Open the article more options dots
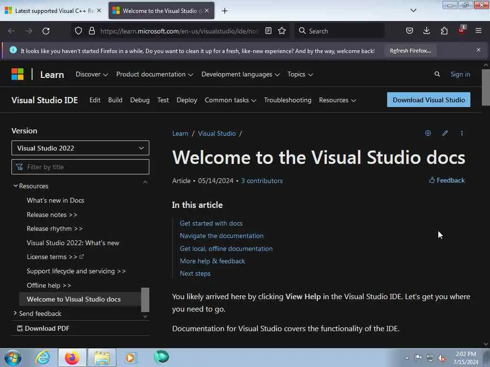The width and height of the screenshot is (490, 367). click(x=462, y=133)
